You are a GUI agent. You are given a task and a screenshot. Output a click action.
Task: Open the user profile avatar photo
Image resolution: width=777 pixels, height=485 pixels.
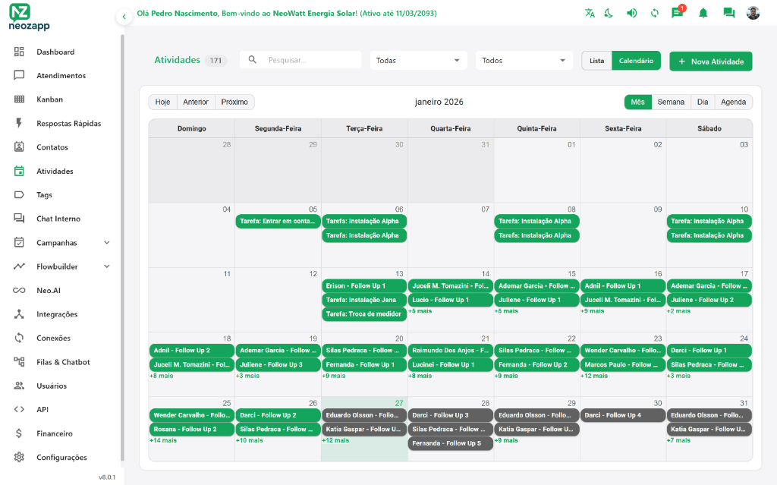coord(752,13)
